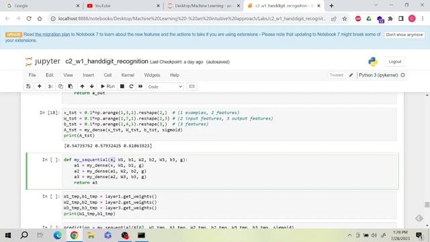The height and width of the screenshot is (242, 430).
Task: Share this page icon in address bar
Action: tap(334, 19)
